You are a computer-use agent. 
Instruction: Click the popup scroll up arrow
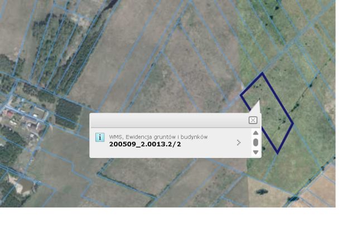pos(255,133)
